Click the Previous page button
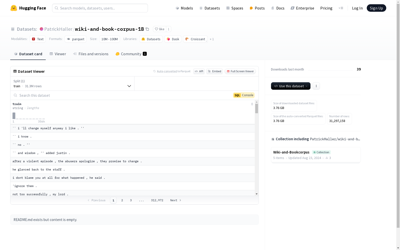 [x=96, y=200]
